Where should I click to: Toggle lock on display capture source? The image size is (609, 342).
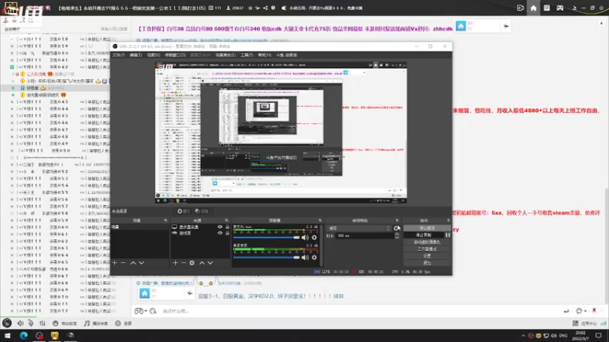pyautogui.click(x=227, y=226)
